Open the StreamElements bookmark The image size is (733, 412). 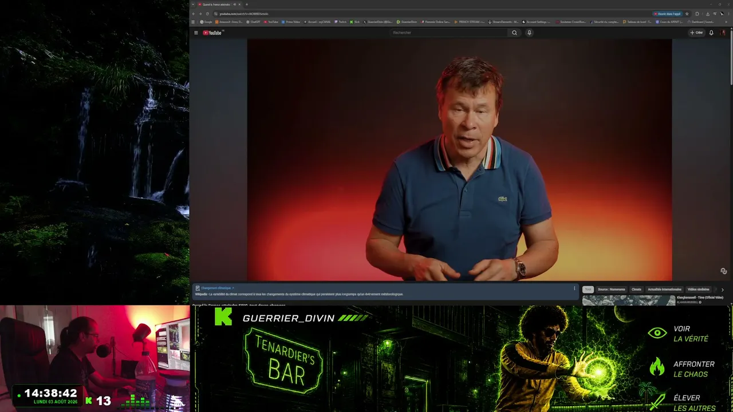tap(504, 22)
